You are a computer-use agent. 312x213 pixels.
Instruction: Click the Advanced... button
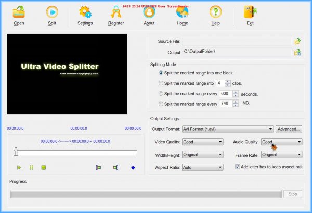289,129
